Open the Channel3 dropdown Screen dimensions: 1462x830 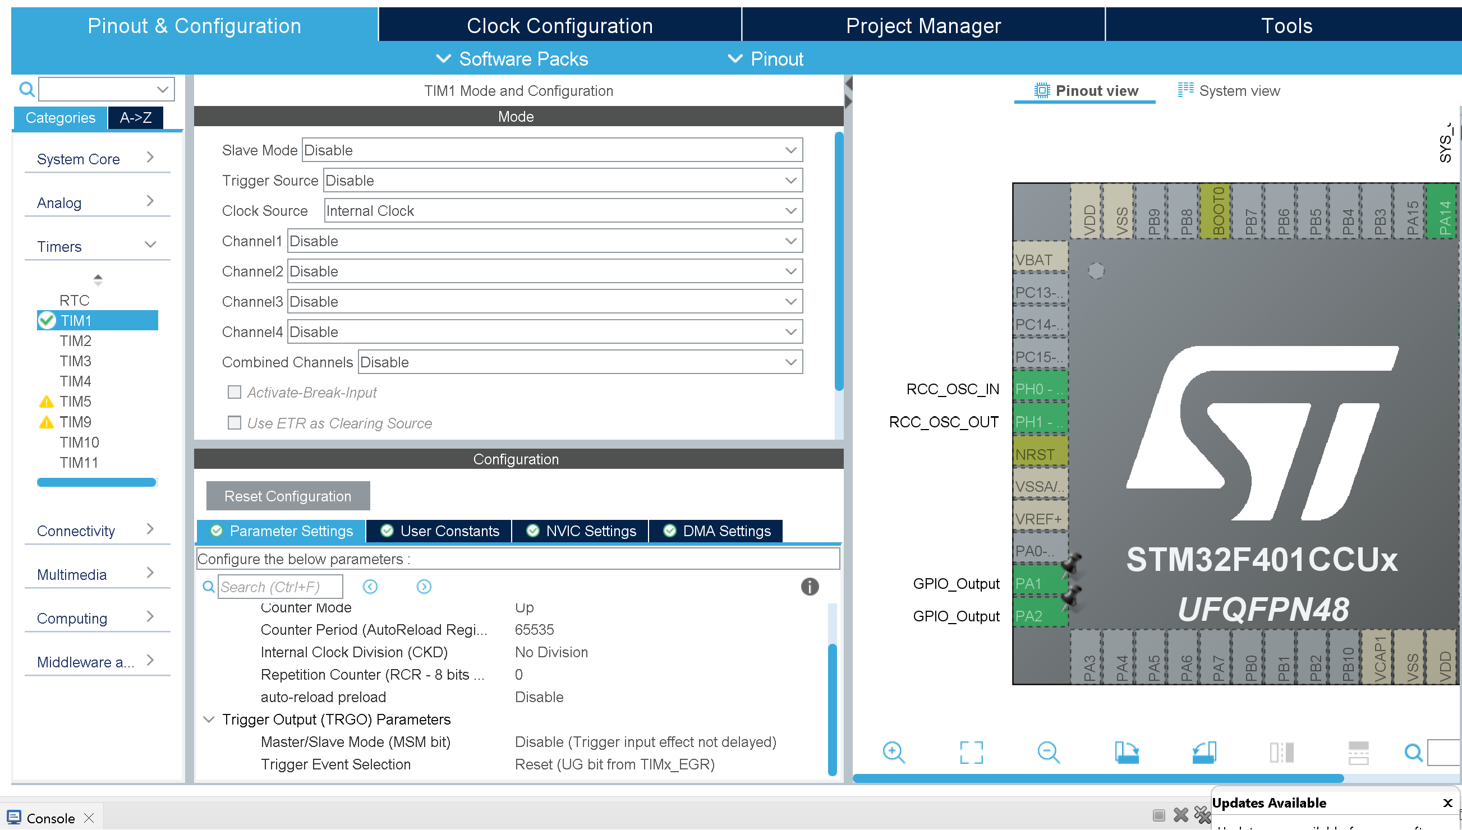[x=545, y=302]
